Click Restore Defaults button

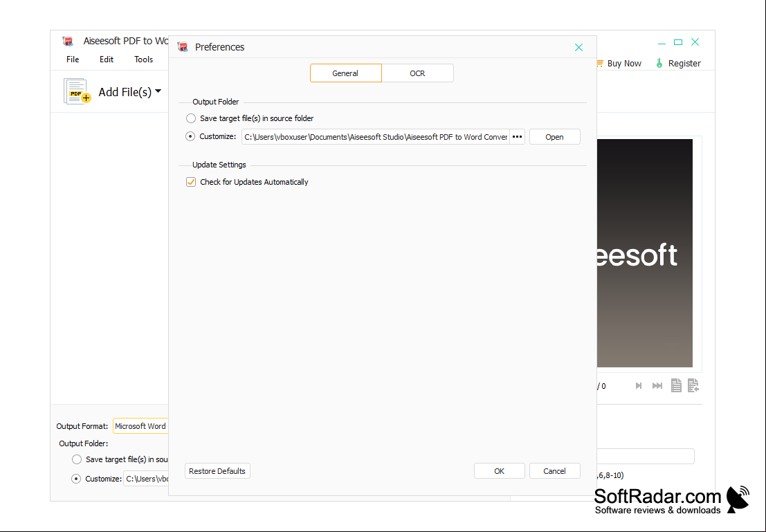(217, 471)
